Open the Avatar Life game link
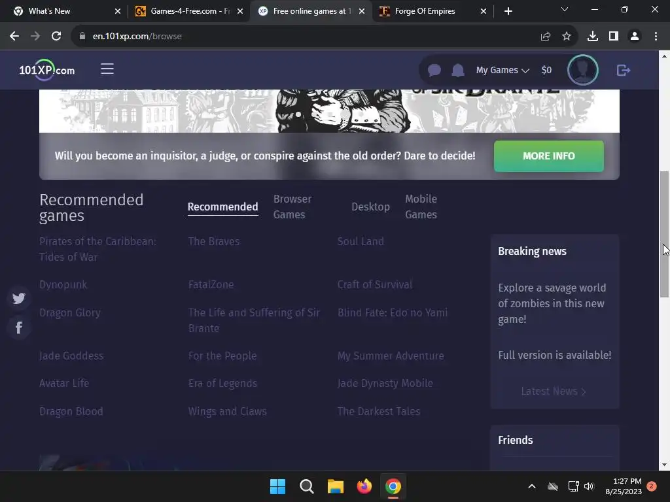The width and height of the screenshot is (670, 502). click(64, 383)
